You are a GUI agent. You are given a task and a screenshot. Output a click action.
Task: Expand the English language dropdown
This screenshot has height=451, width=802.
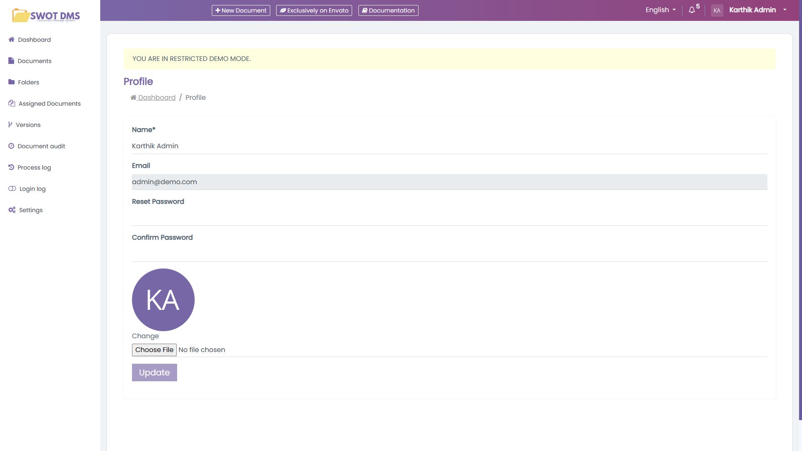coord(660,10)
